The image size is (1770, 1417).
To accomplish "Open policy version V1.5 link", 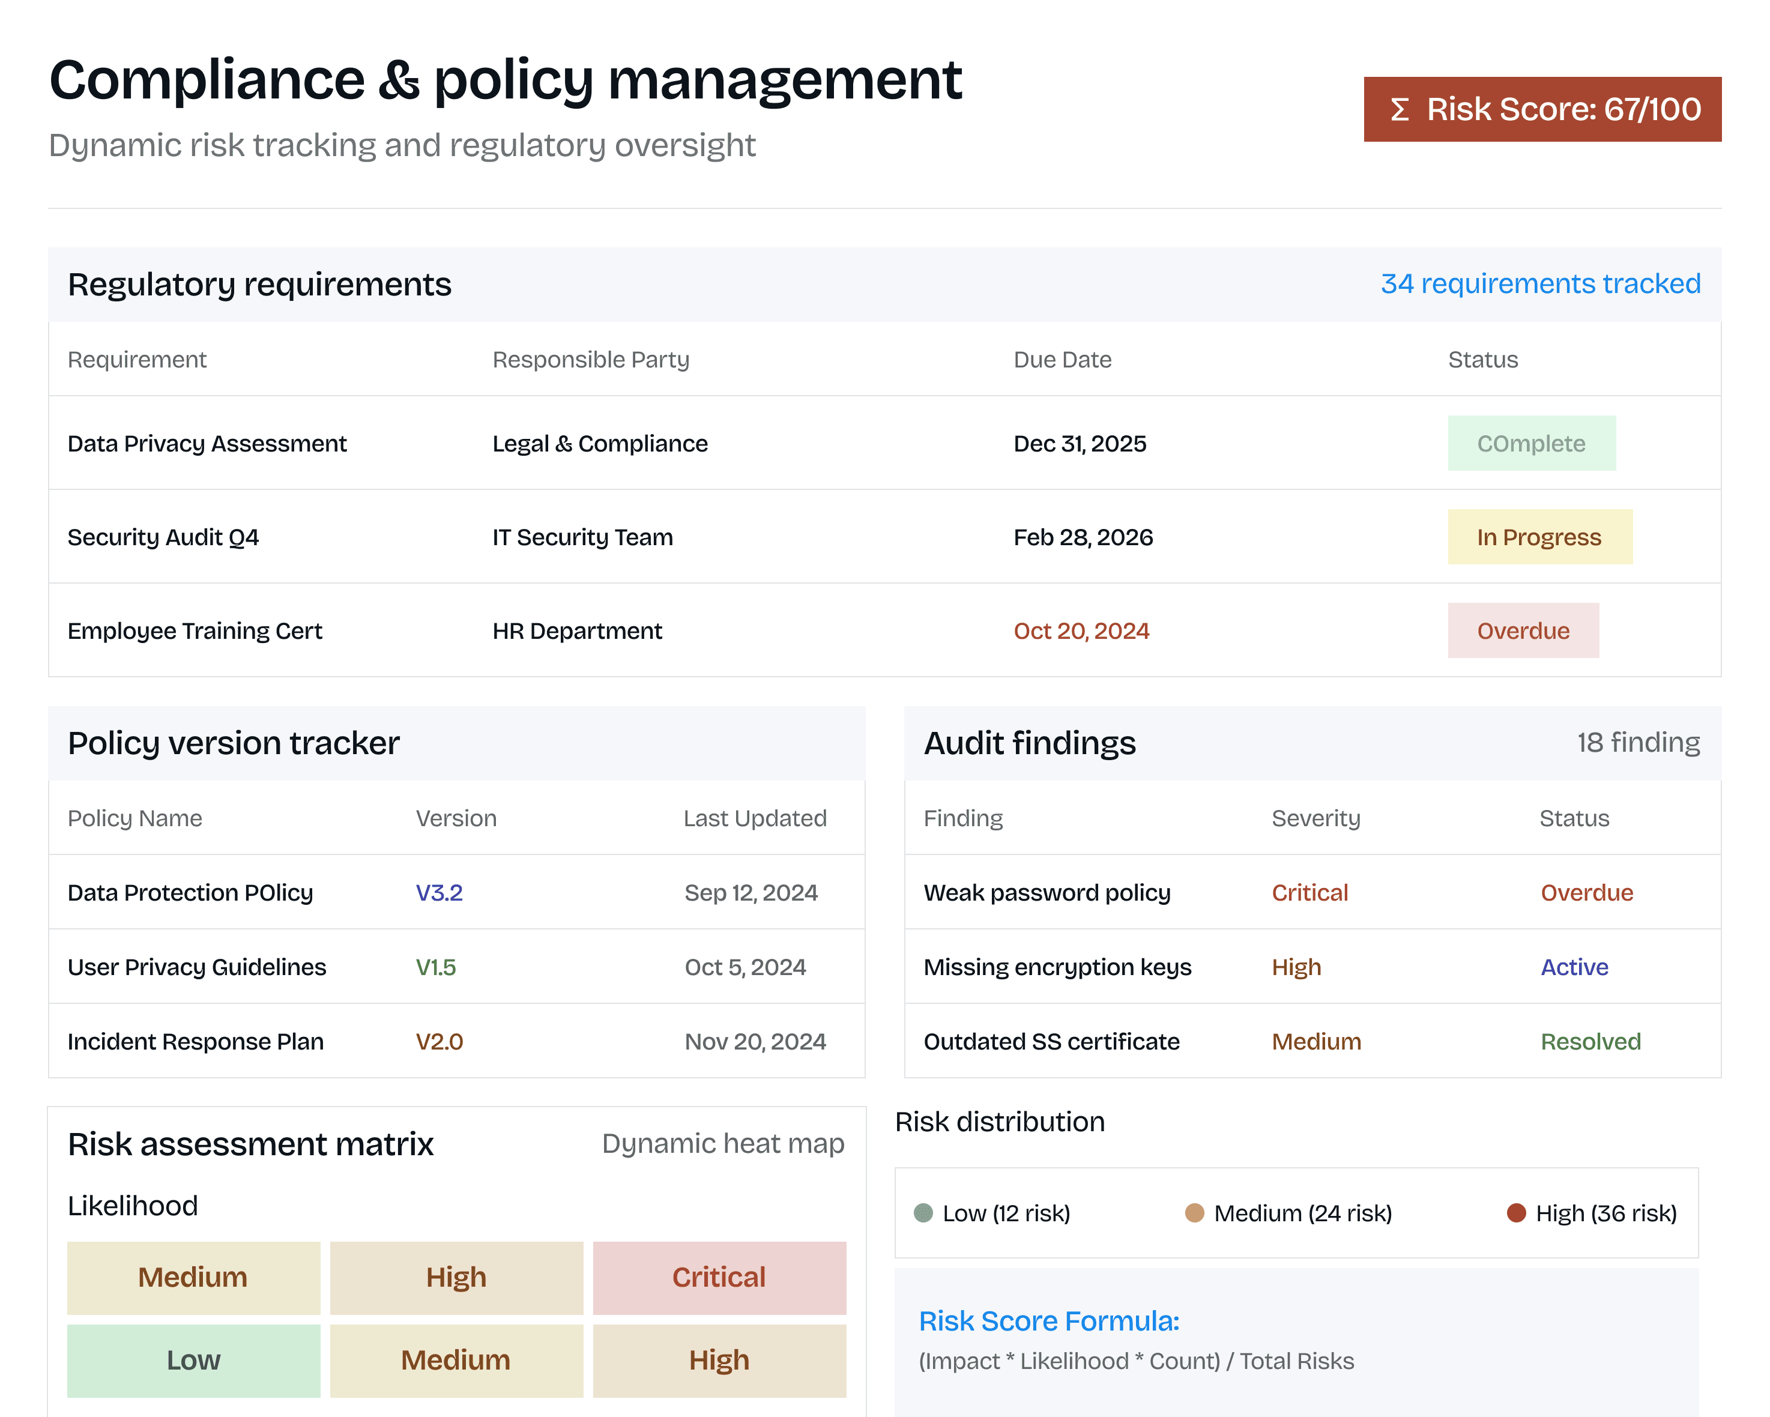I will (436, 967).
